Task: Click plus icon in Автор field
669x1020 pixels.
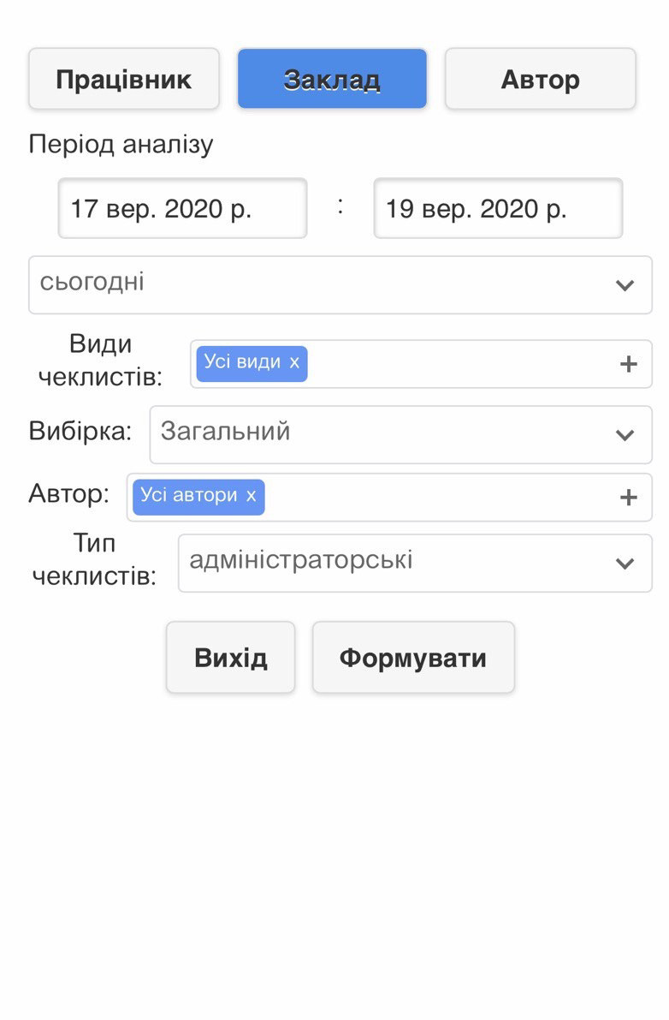Action: (628, 497)
